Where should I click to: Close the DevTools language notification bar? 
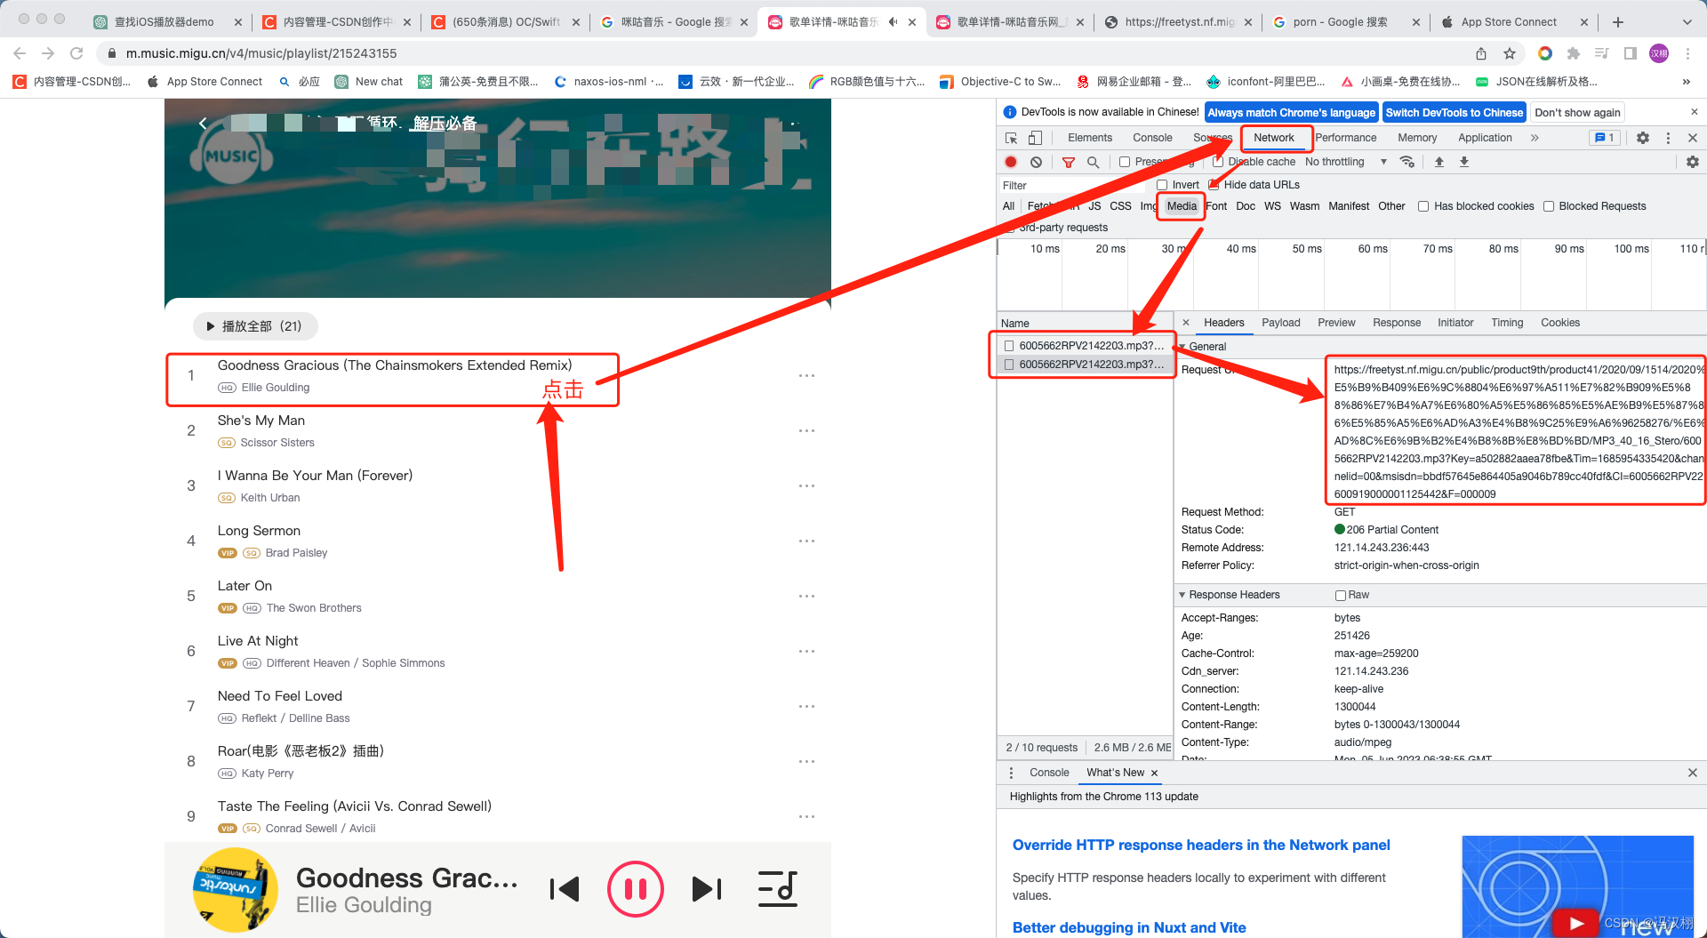coord(1694,112)
